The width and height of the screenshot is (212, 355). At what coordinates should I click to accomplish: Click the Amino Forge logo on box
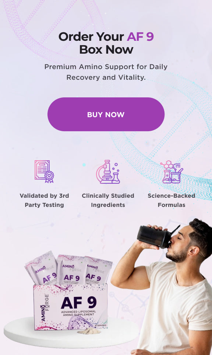pos(45,307)
